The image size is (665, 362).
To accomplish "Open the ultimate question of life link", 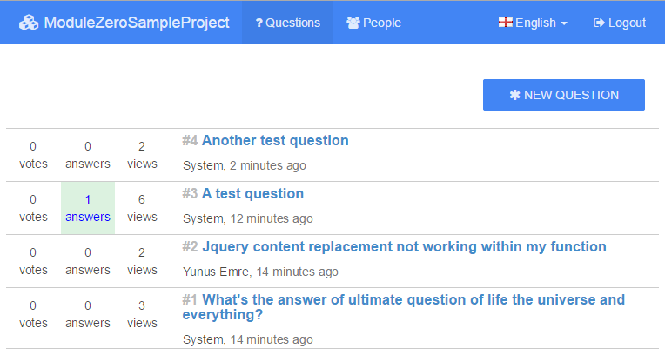I will 403,307.
